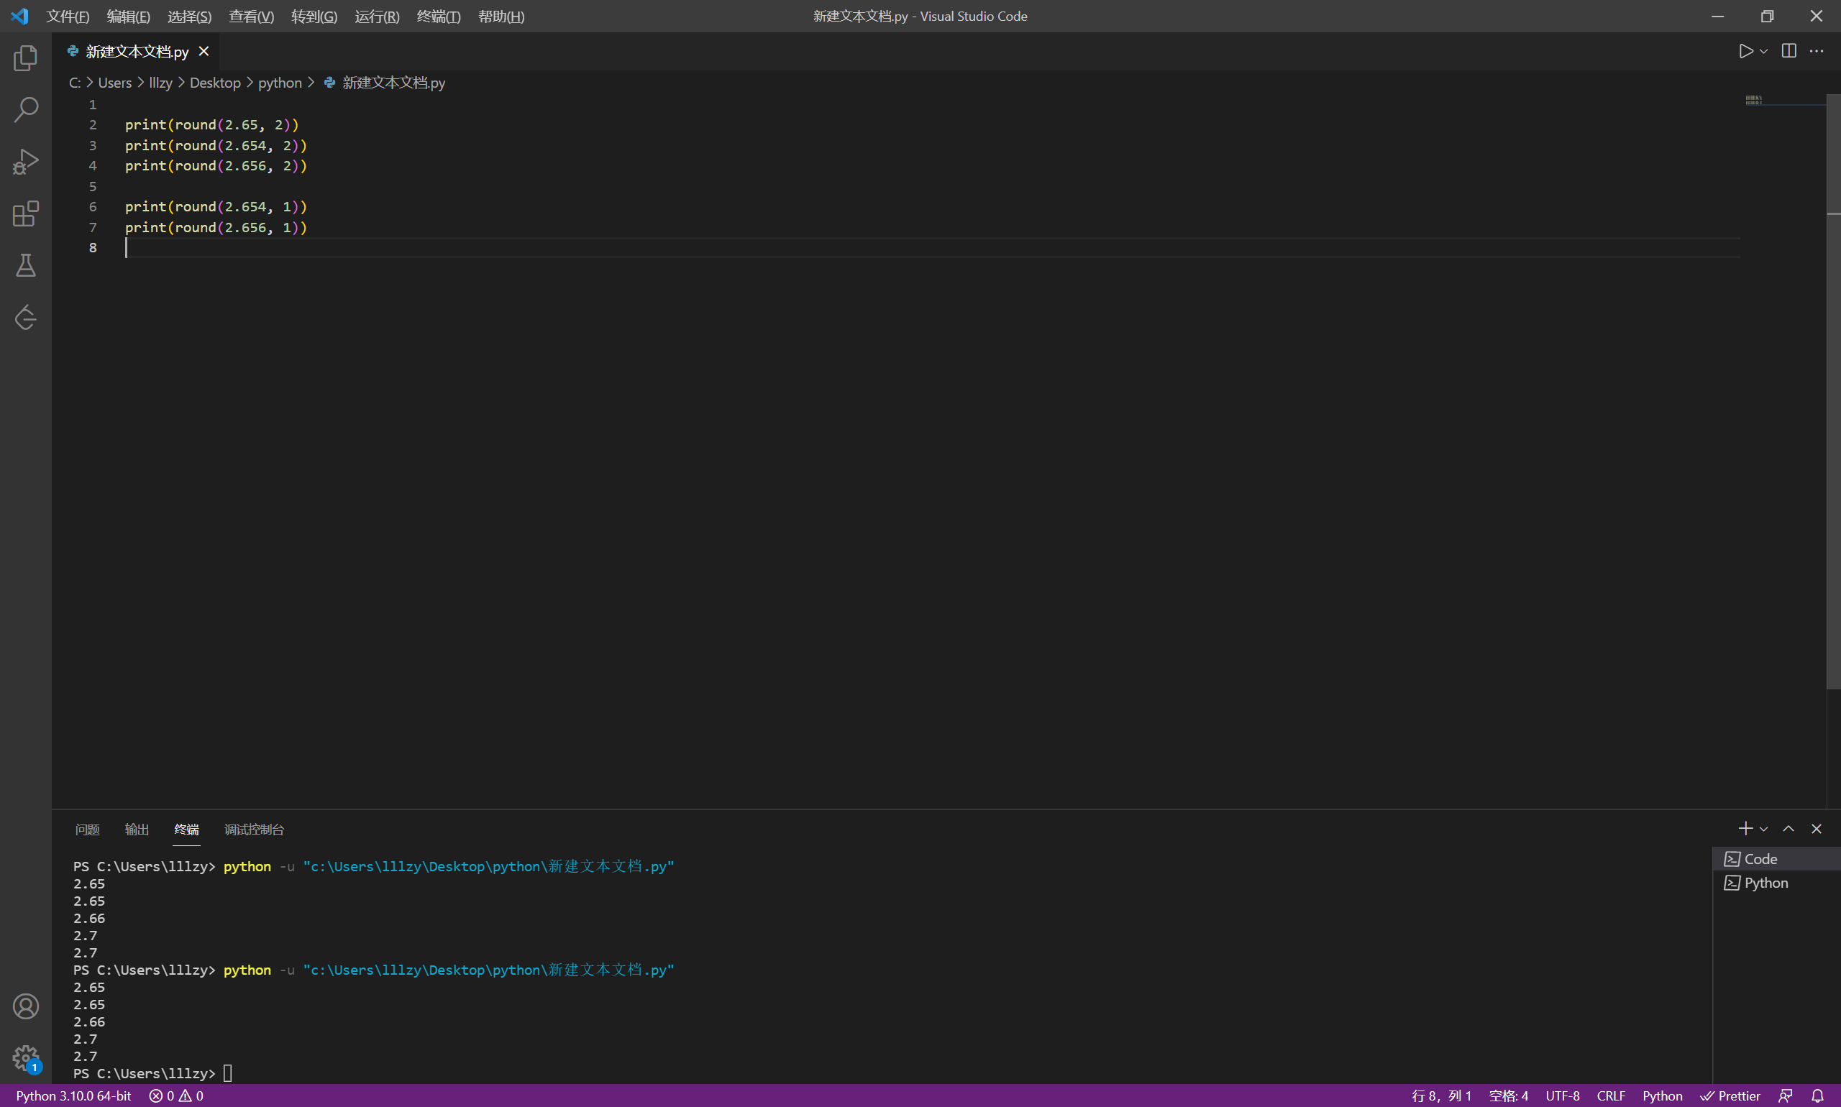Switch to the 问题 panel tab
1841x1107 pixels.
coord(87,830)
